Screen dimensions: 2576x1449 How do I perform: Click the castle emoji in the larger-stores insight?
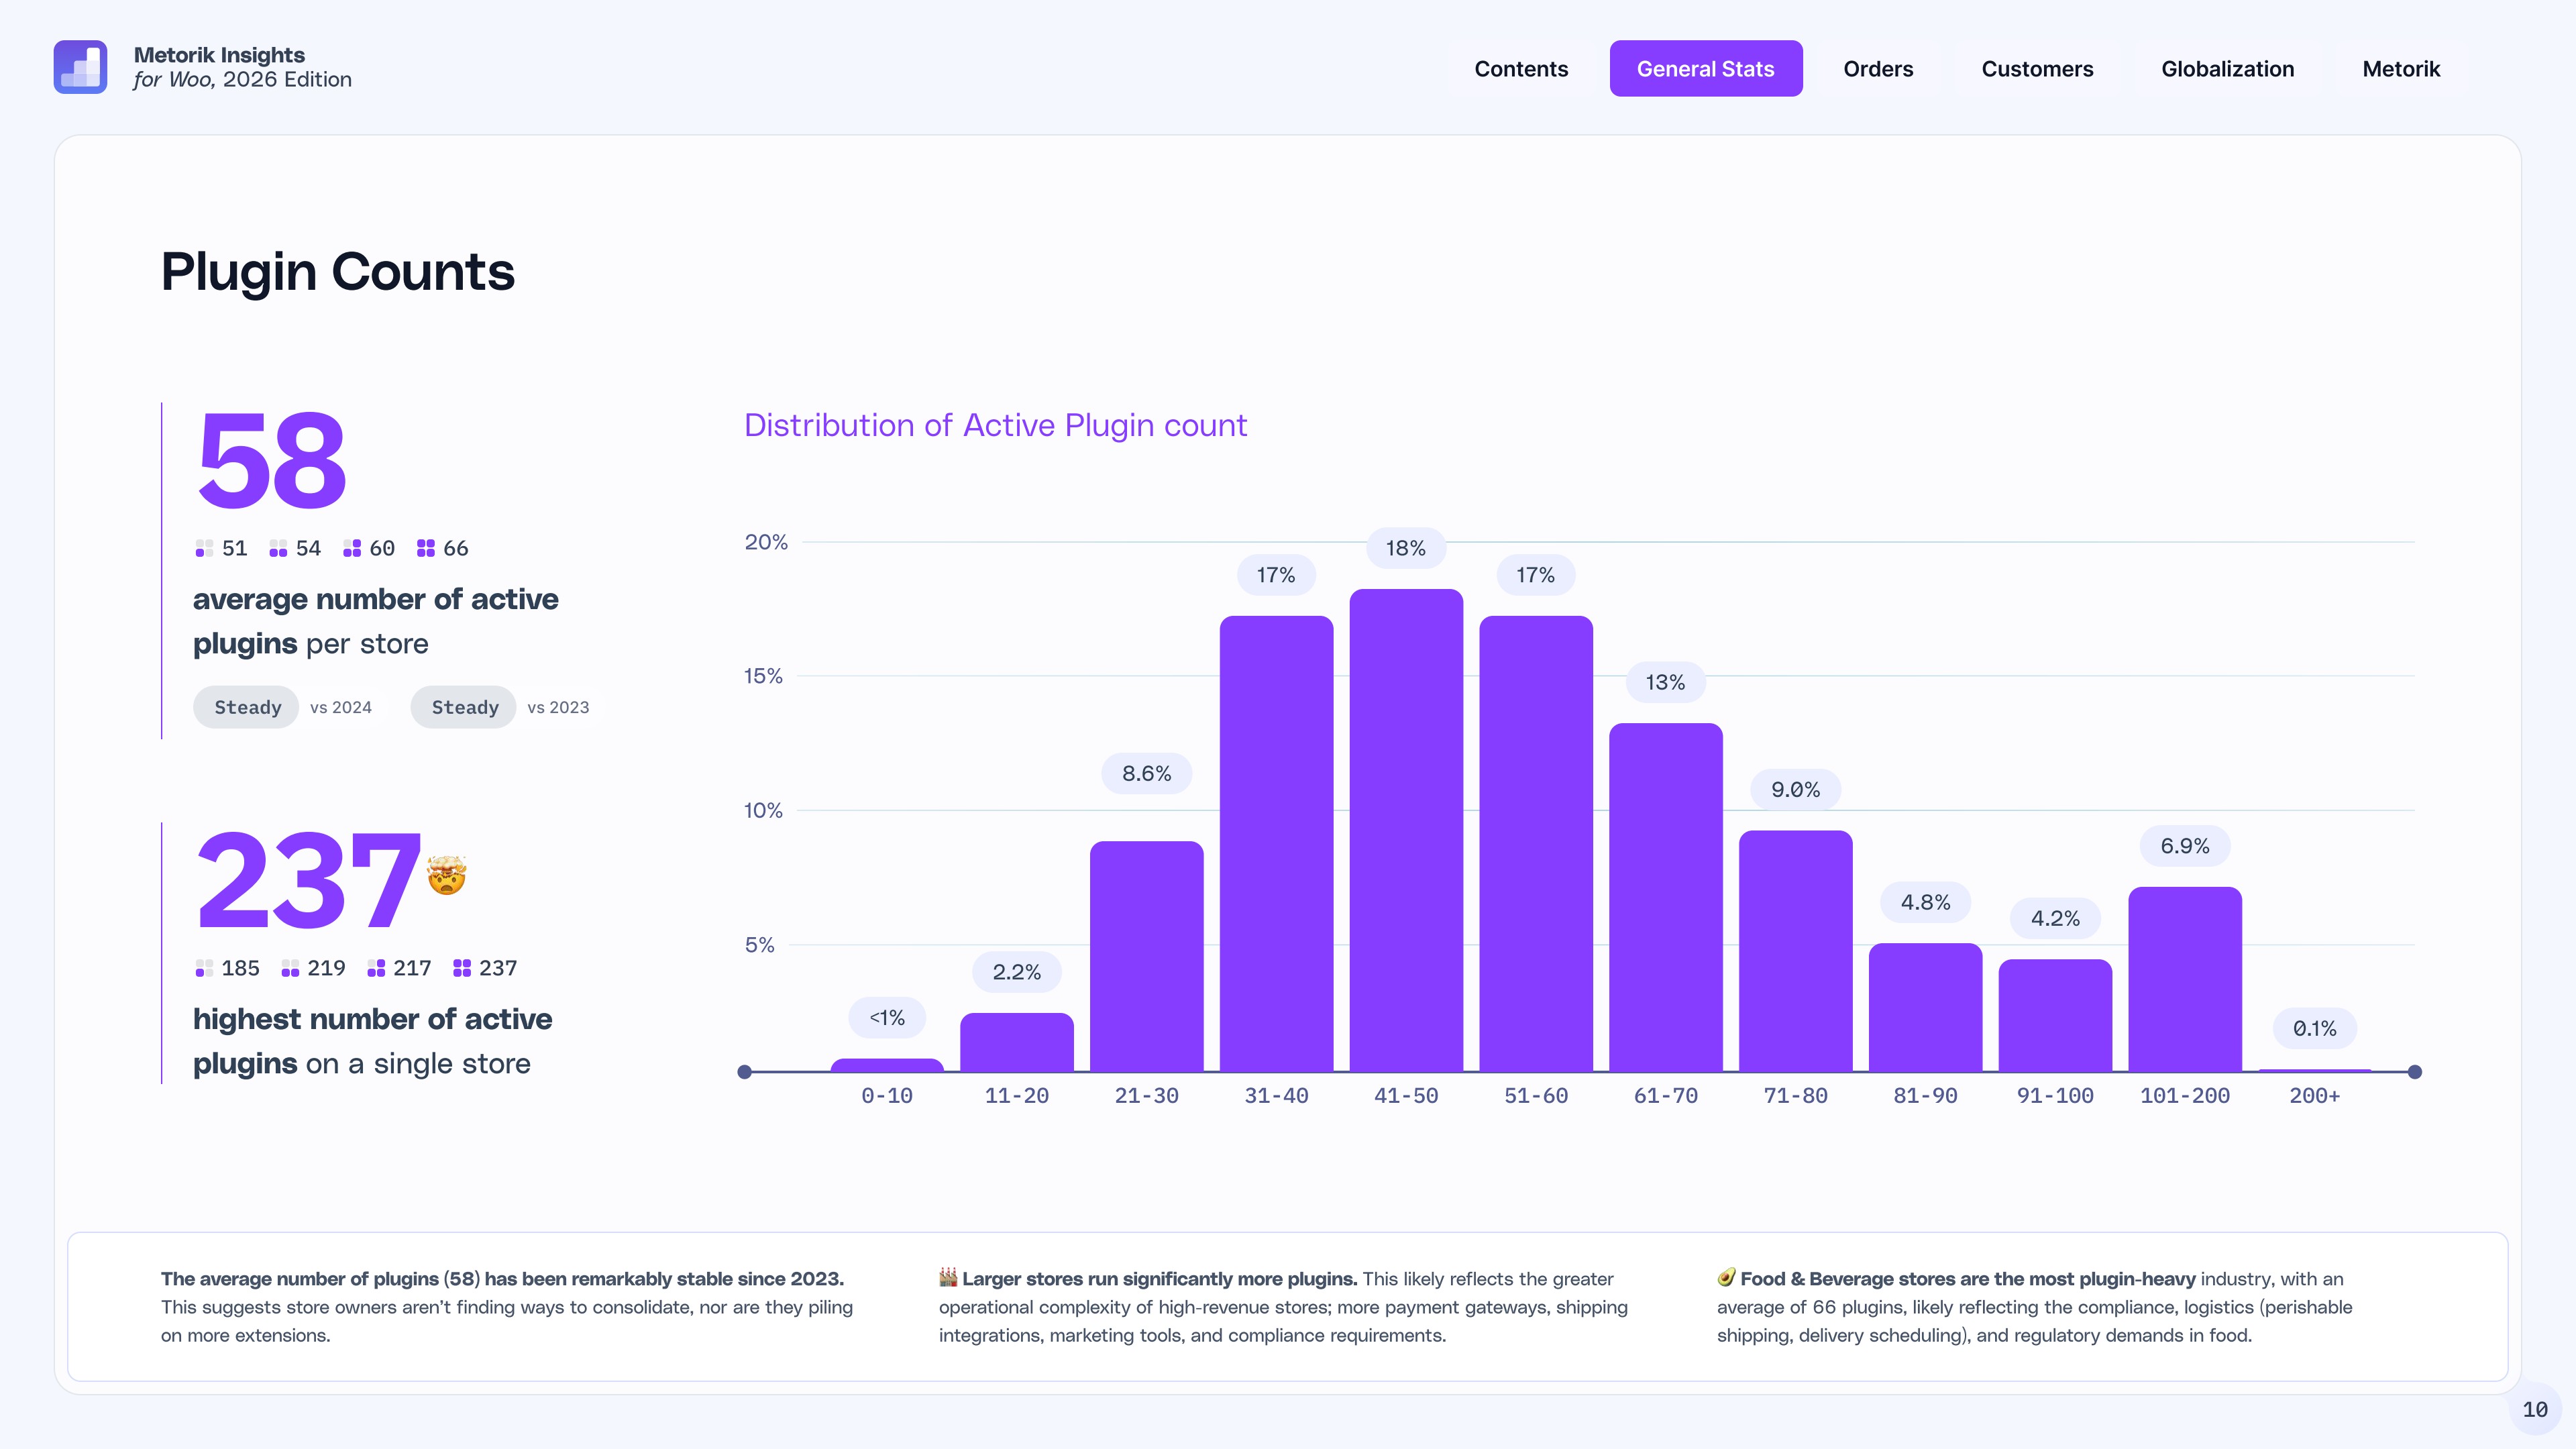click(x=948, y=1279)
